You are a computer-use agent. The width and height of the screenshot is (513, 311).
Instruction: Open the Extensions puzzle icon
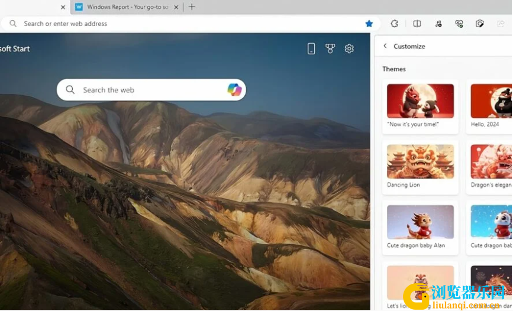[394, 24]
